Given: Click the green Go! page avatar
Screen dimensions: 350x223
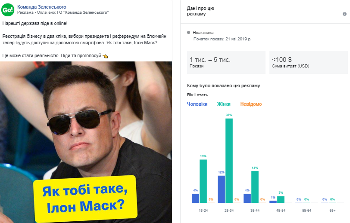Looking at the screenshot, I should click(x=8, y=10).
